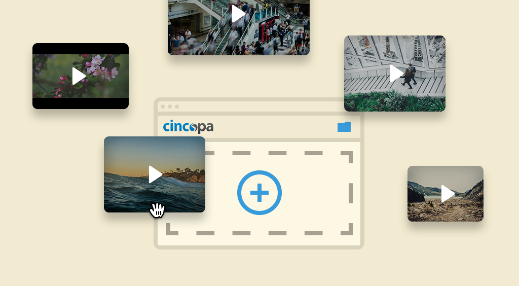Play the ocean wave sunset video
This screenshot has width=519, height=286.
[x=155, y=174]
